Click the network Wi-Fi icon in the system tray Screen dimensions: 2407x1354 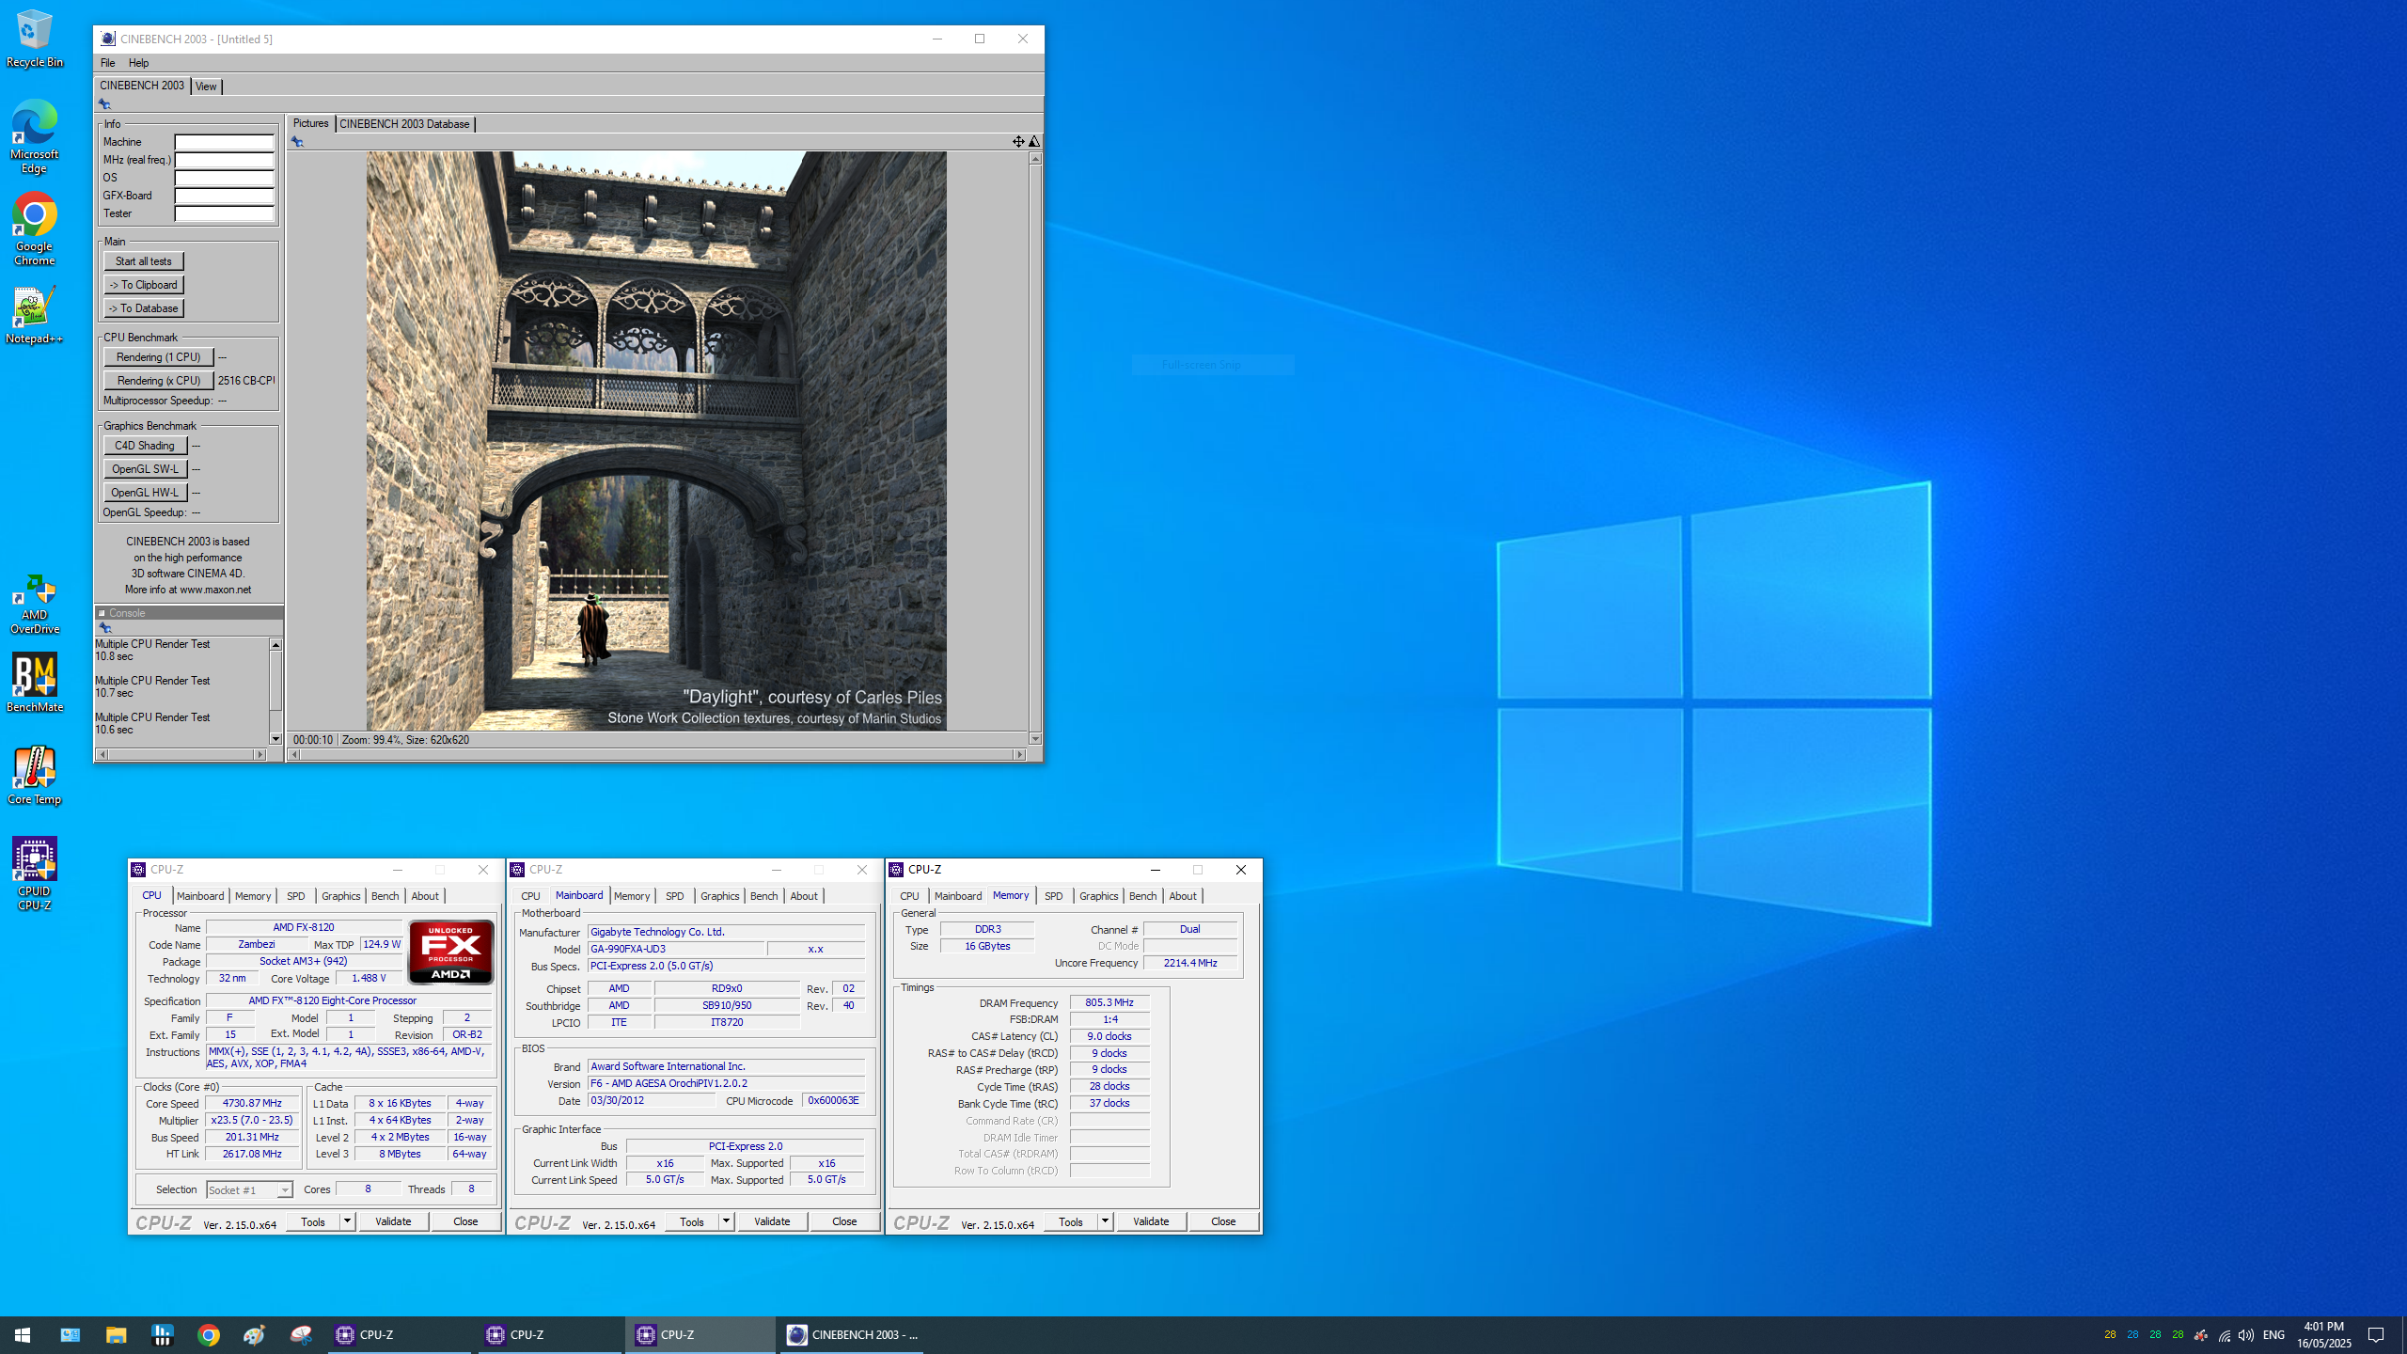point(2224,1335)
